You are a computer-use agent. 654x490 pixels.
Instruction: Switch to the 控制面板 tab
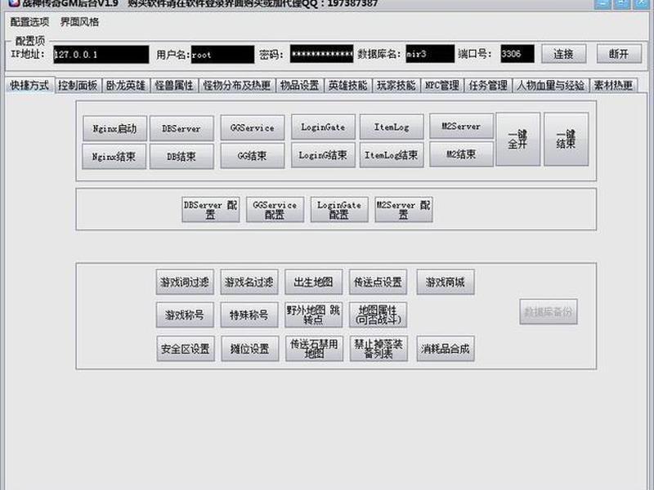click(78, 86)
